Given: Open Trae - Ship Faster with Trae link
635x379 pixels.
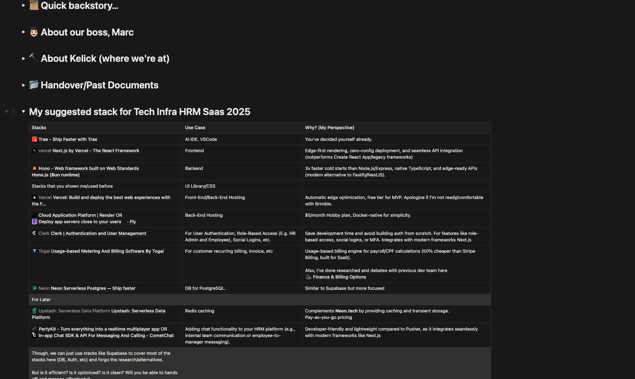Looking at the screenshot, I should [68, 139].
